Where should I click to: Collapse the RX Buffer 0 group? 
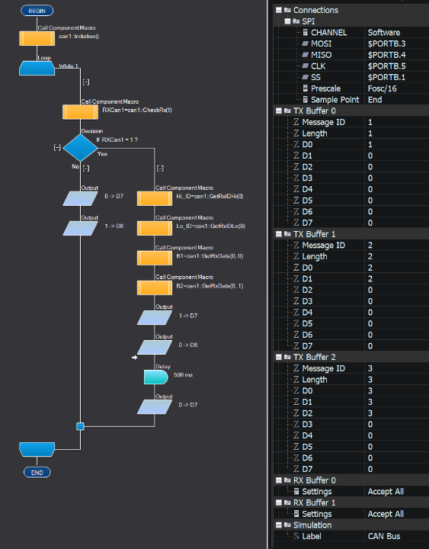pyautogui.click(x=279, y=480)
